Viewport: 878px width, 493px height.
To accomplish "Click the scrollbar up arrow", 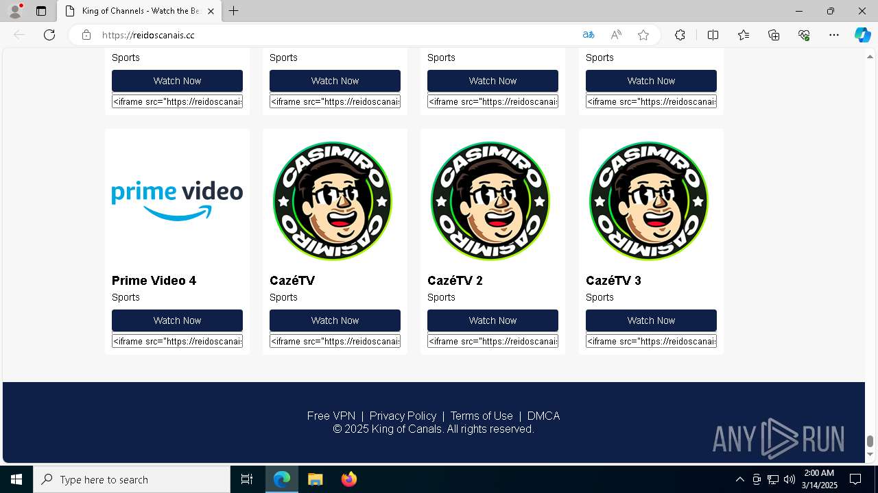I will pos(870,57).
